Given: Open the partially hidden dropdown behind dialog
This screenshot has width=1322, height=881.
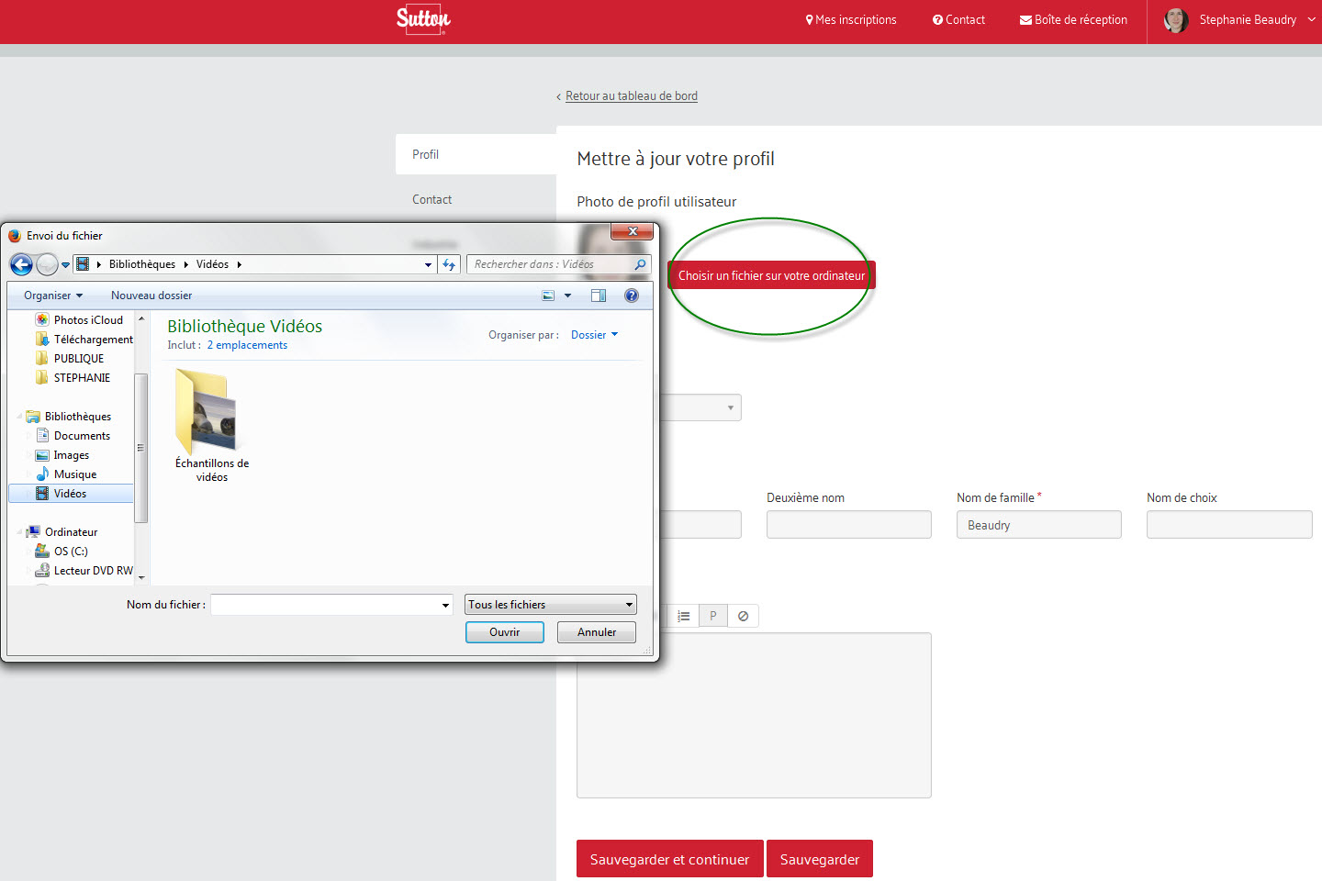Looking at the screenshot, I should point(701,407).
